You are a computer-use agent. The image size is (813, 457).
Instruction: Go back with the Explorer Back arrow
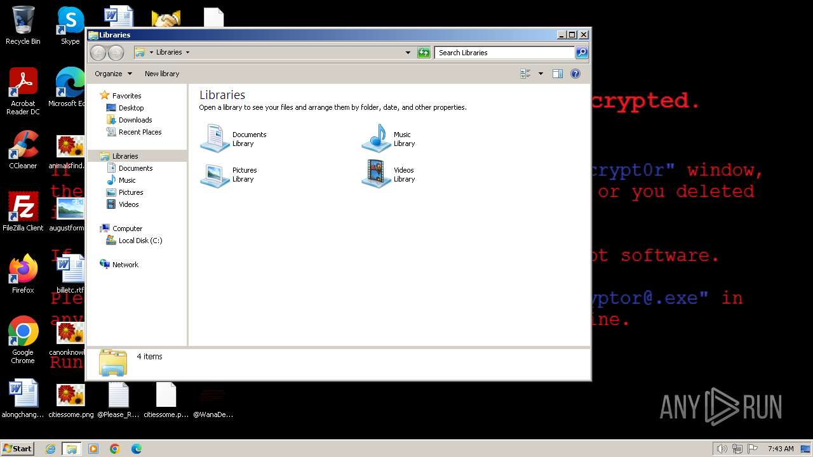pos(98,53)
